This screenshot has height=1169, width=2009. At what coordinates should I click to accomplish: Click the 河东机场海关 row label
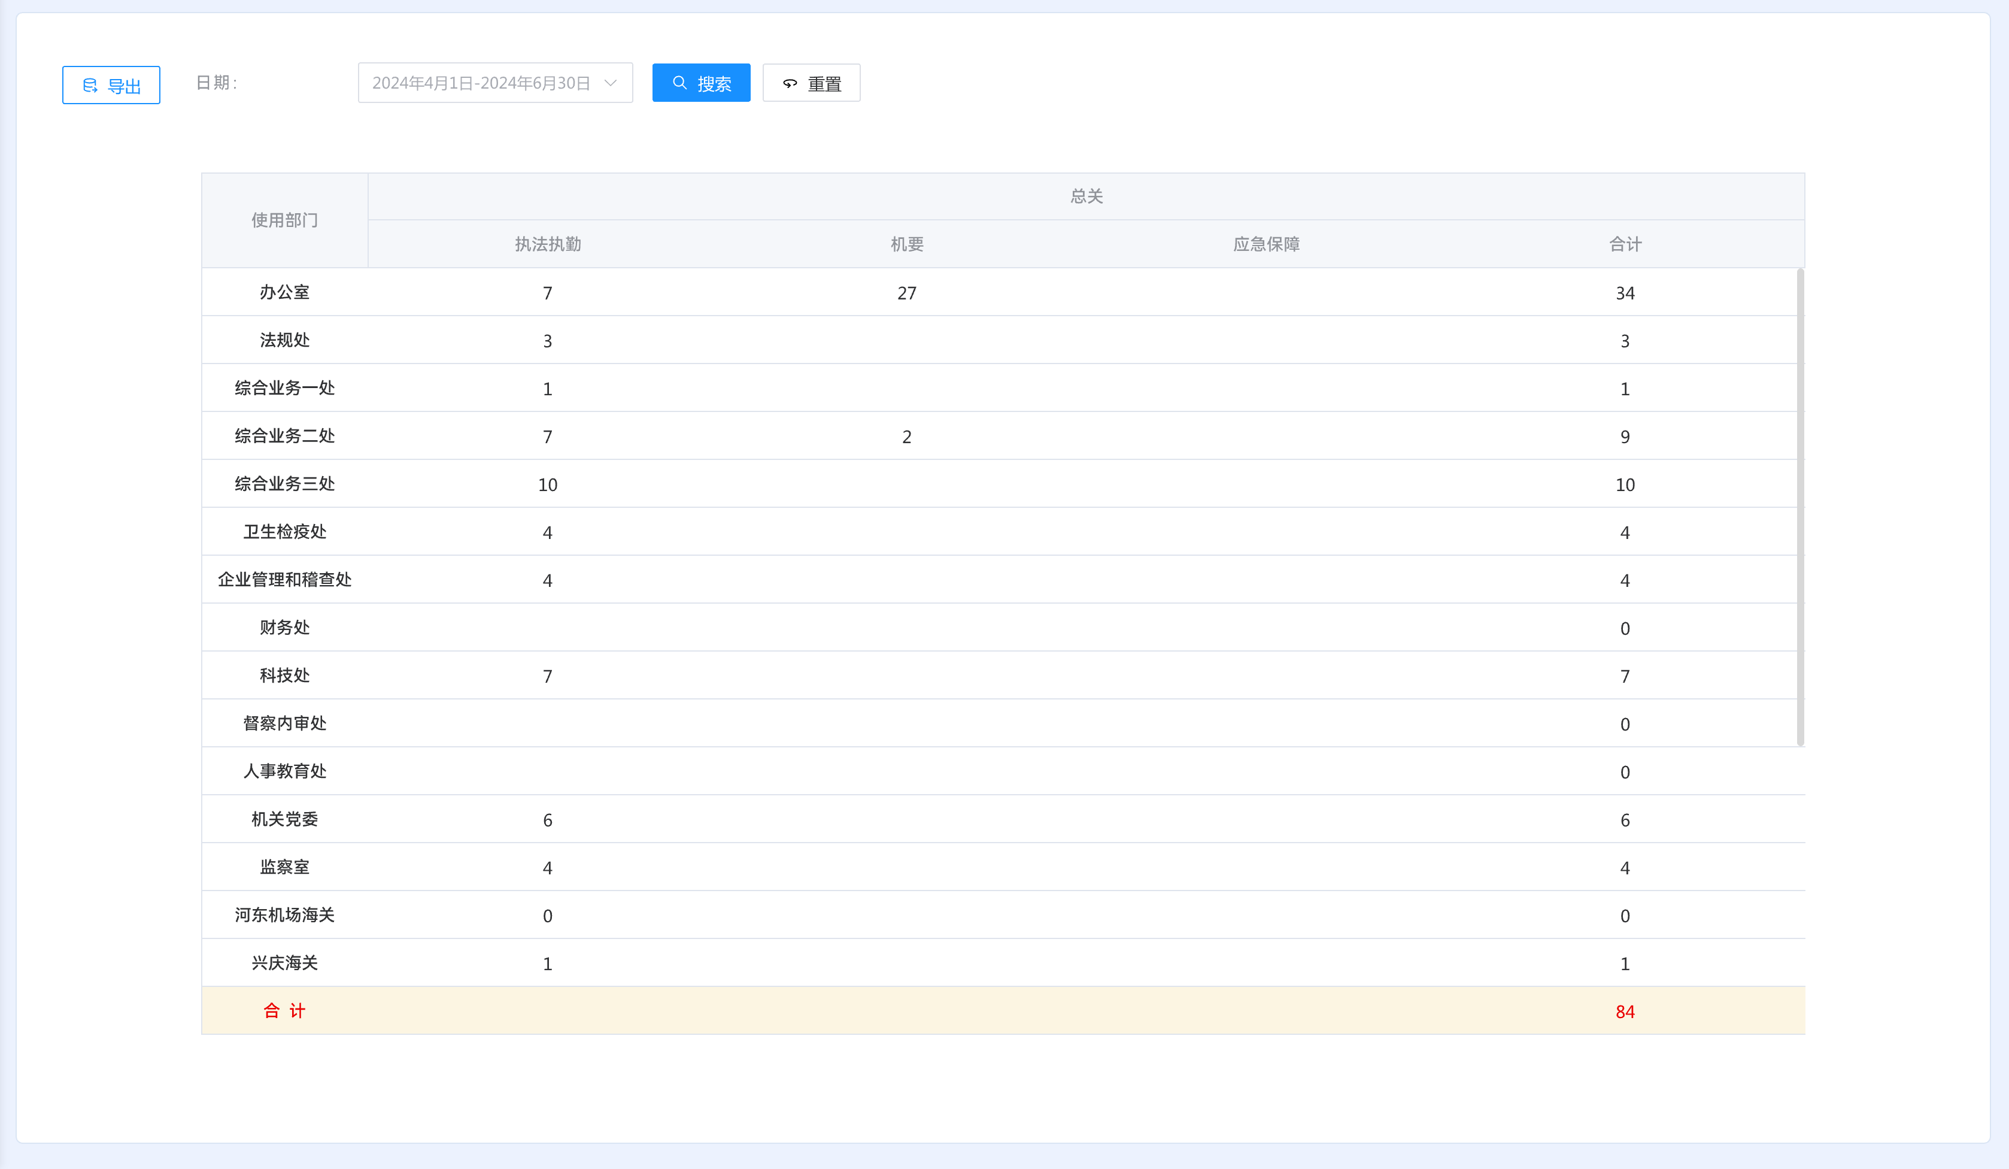284,916
